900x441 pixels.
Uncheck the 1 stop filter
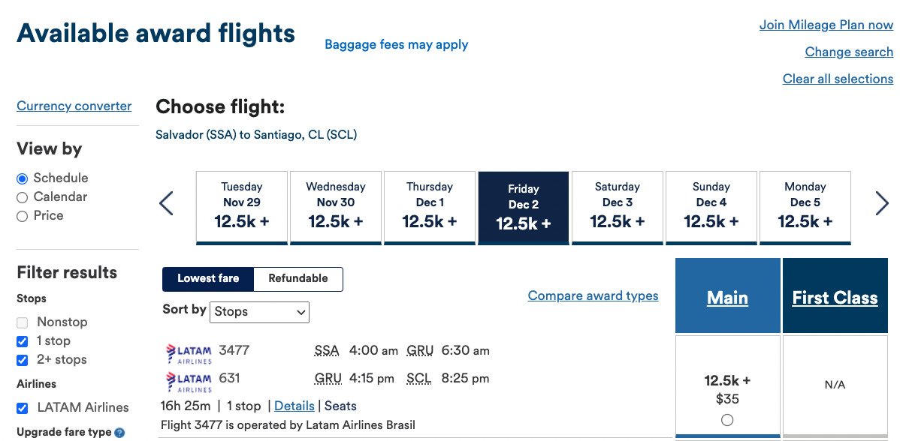point(22,341)
